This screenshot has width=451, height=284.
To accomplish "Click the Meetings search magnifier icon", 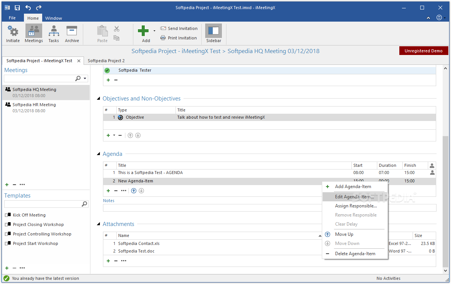I will [78, 78].
